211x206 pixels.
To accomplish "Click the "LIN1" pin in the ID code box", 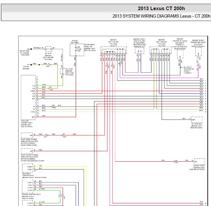I will 193,120.
